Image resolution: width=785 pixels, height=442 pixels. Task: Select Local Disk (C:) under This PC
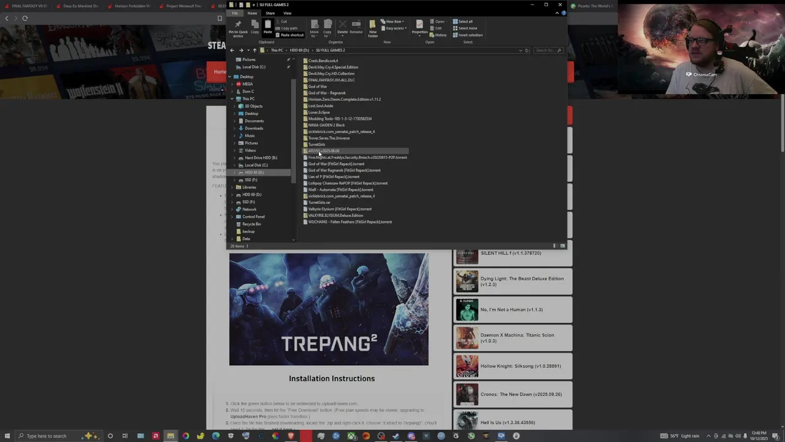256,165
